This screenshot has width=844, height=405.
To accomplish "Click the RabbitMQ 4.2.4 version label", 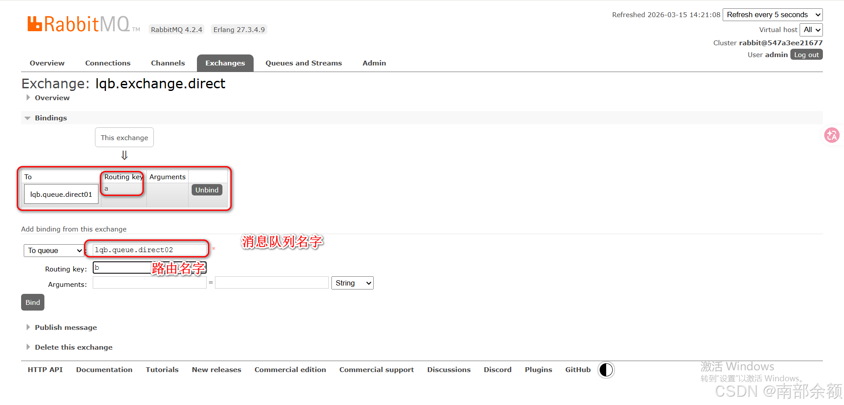I will click(x=176, y=29).
